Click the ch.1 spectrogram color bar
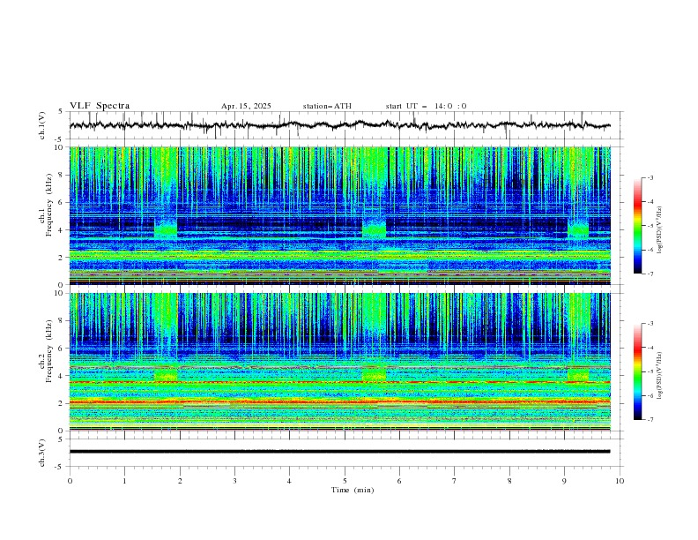This screenshot has height=540, width=698. pos(637,226)
